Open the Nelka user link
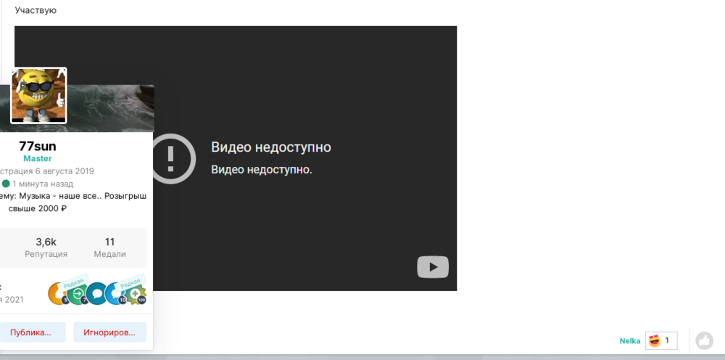 click(630, 341)
